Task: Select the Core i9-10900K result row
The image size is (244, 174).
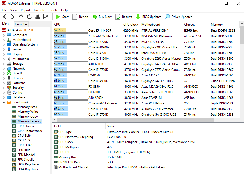Action: (146, 47)
